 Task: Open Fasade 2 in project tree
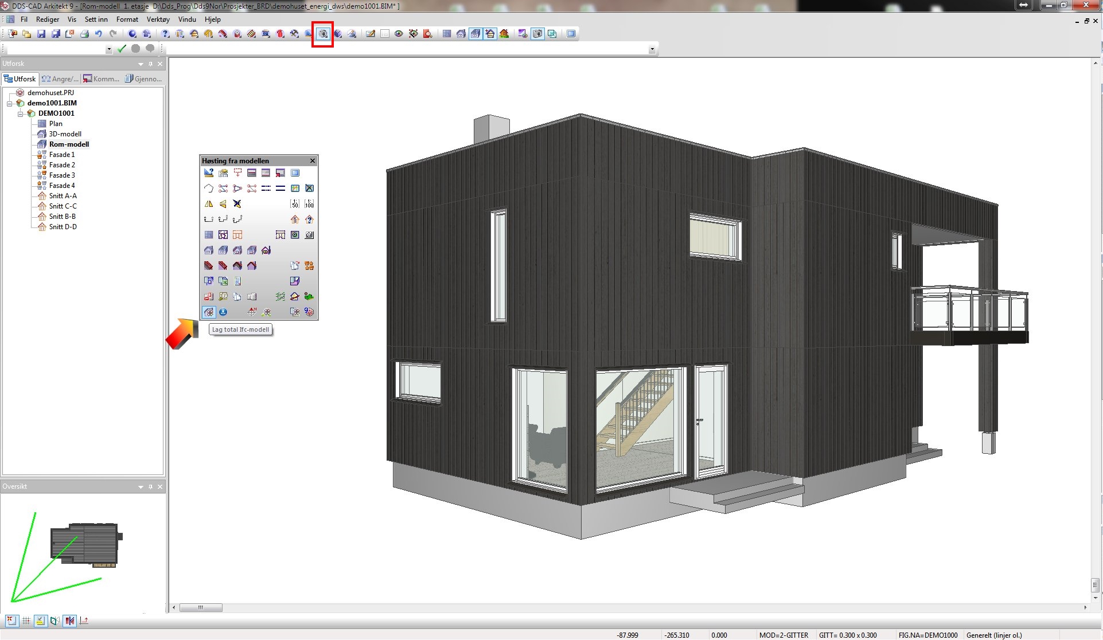click(62, 165)
